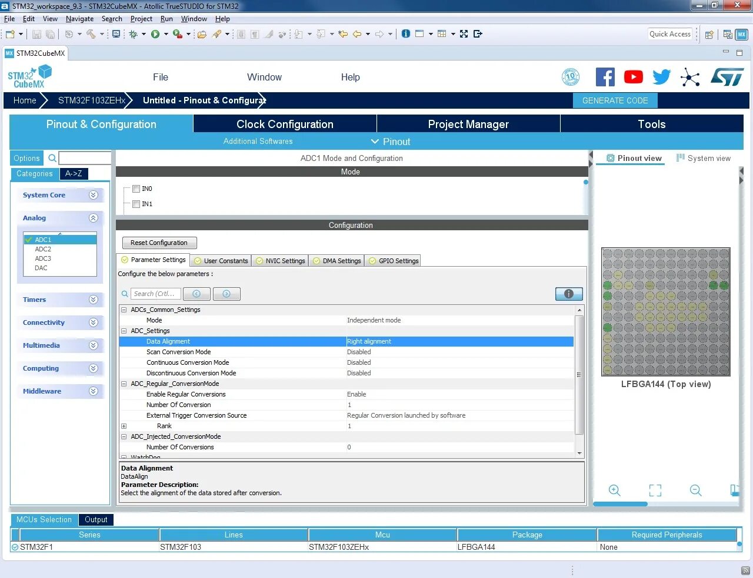Image resolution: width=753 pixels, height=578 pixels.
Task: Click the search magnifier beside Options
Action: [52, 158]
